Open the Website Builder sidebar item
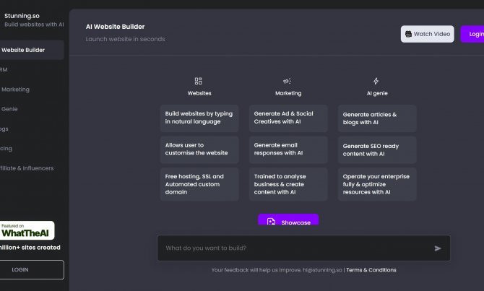 click(32, 50)
